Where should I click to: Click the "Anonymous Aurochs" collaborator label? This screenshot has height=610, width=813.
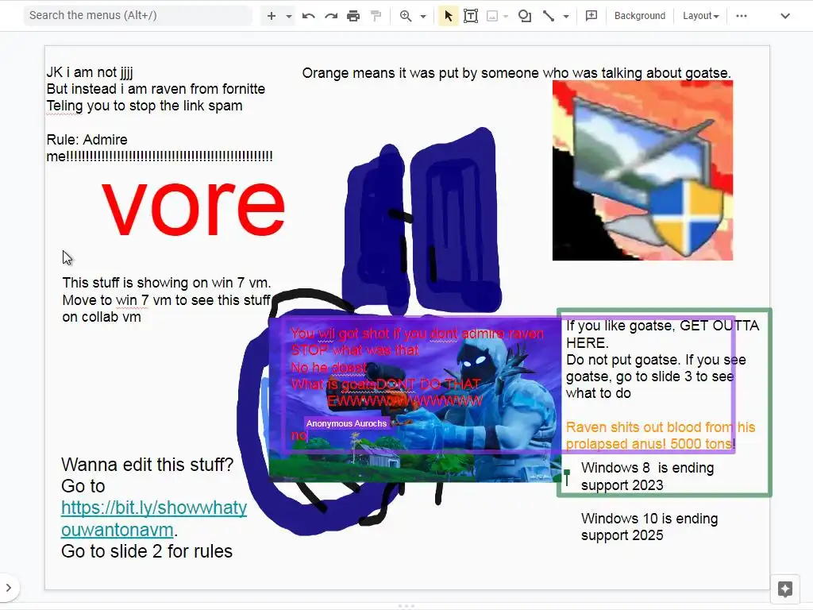[x=346, y=423]
